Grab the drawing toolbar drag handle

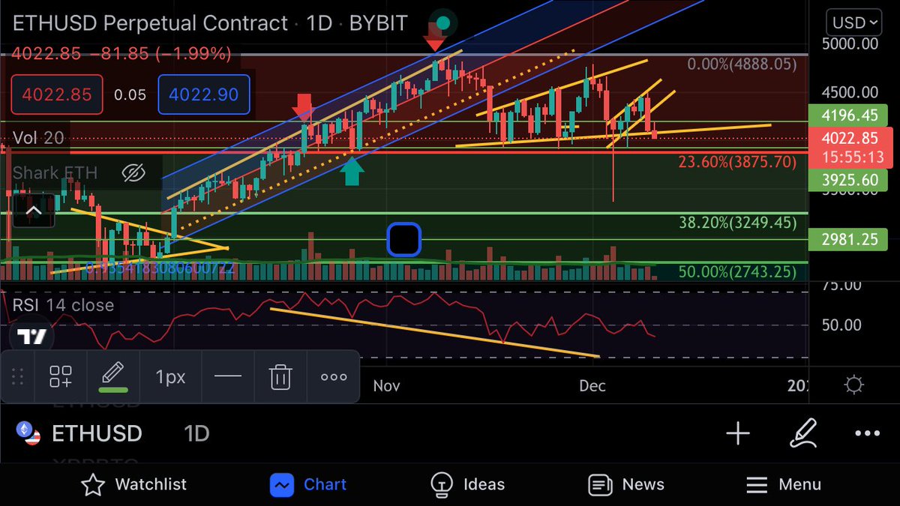tap(18, 377)
